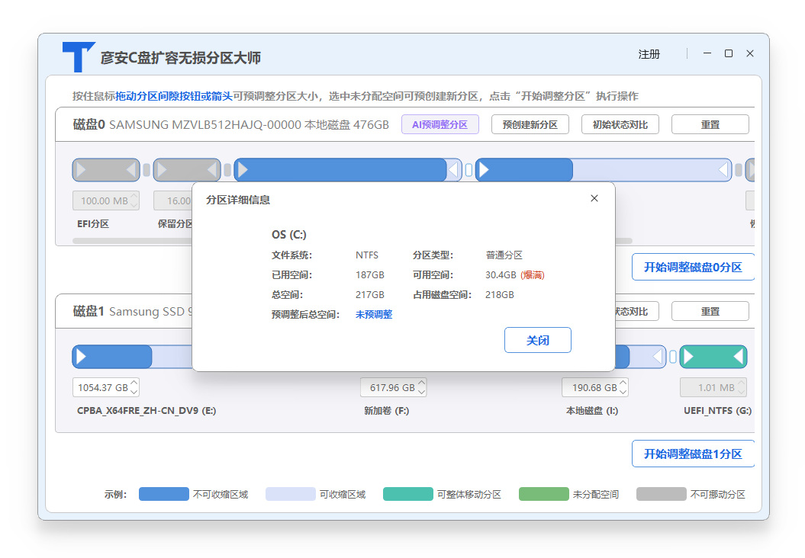Click the 1.01 MB size field
Screen dimensions: 805x558
tap(713, 387)
